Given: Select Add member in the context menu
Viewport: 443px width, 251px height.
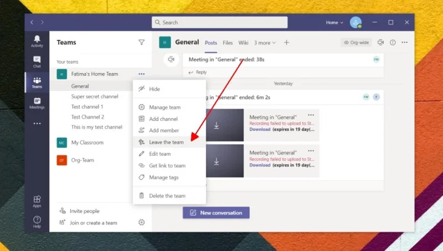Looking at the screenshot, I should (x=169, y=131).
